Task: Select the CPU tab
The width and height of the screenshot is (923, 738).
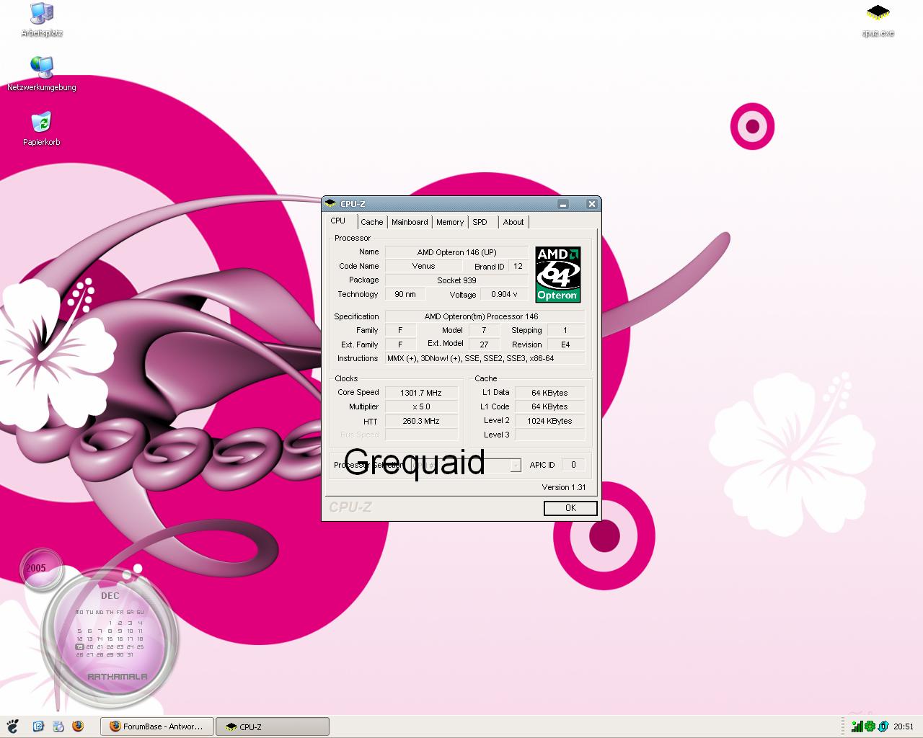Action: point(338,221)
